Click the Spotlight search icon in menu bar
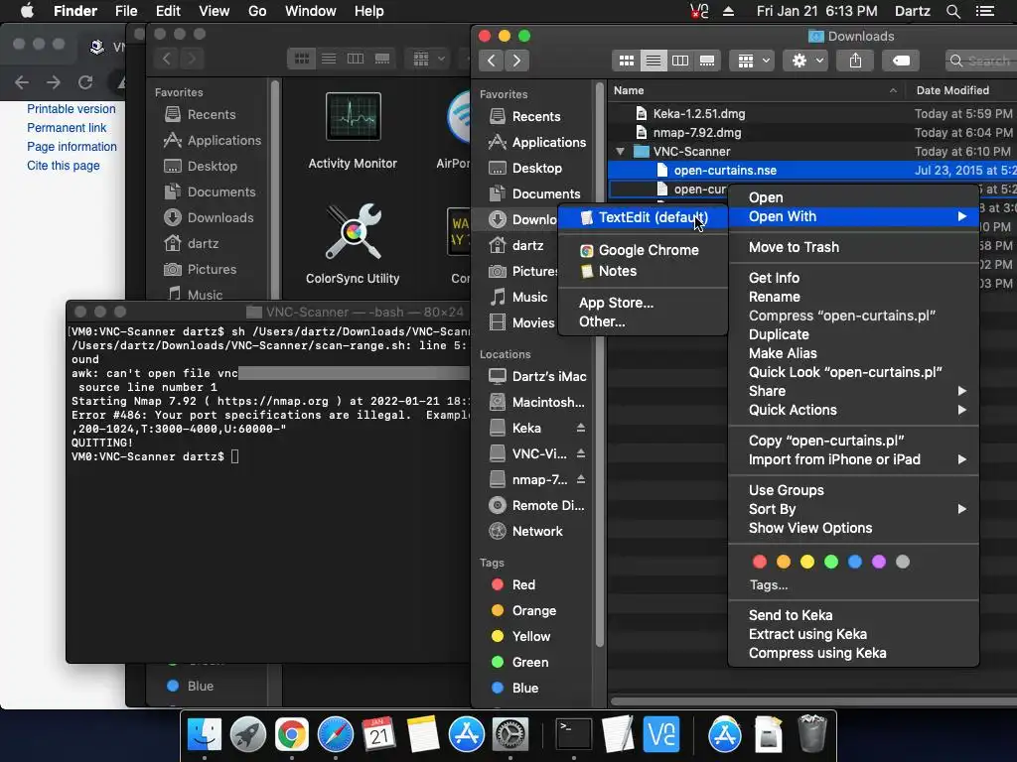1017x762 pixels. click(952, 11)
